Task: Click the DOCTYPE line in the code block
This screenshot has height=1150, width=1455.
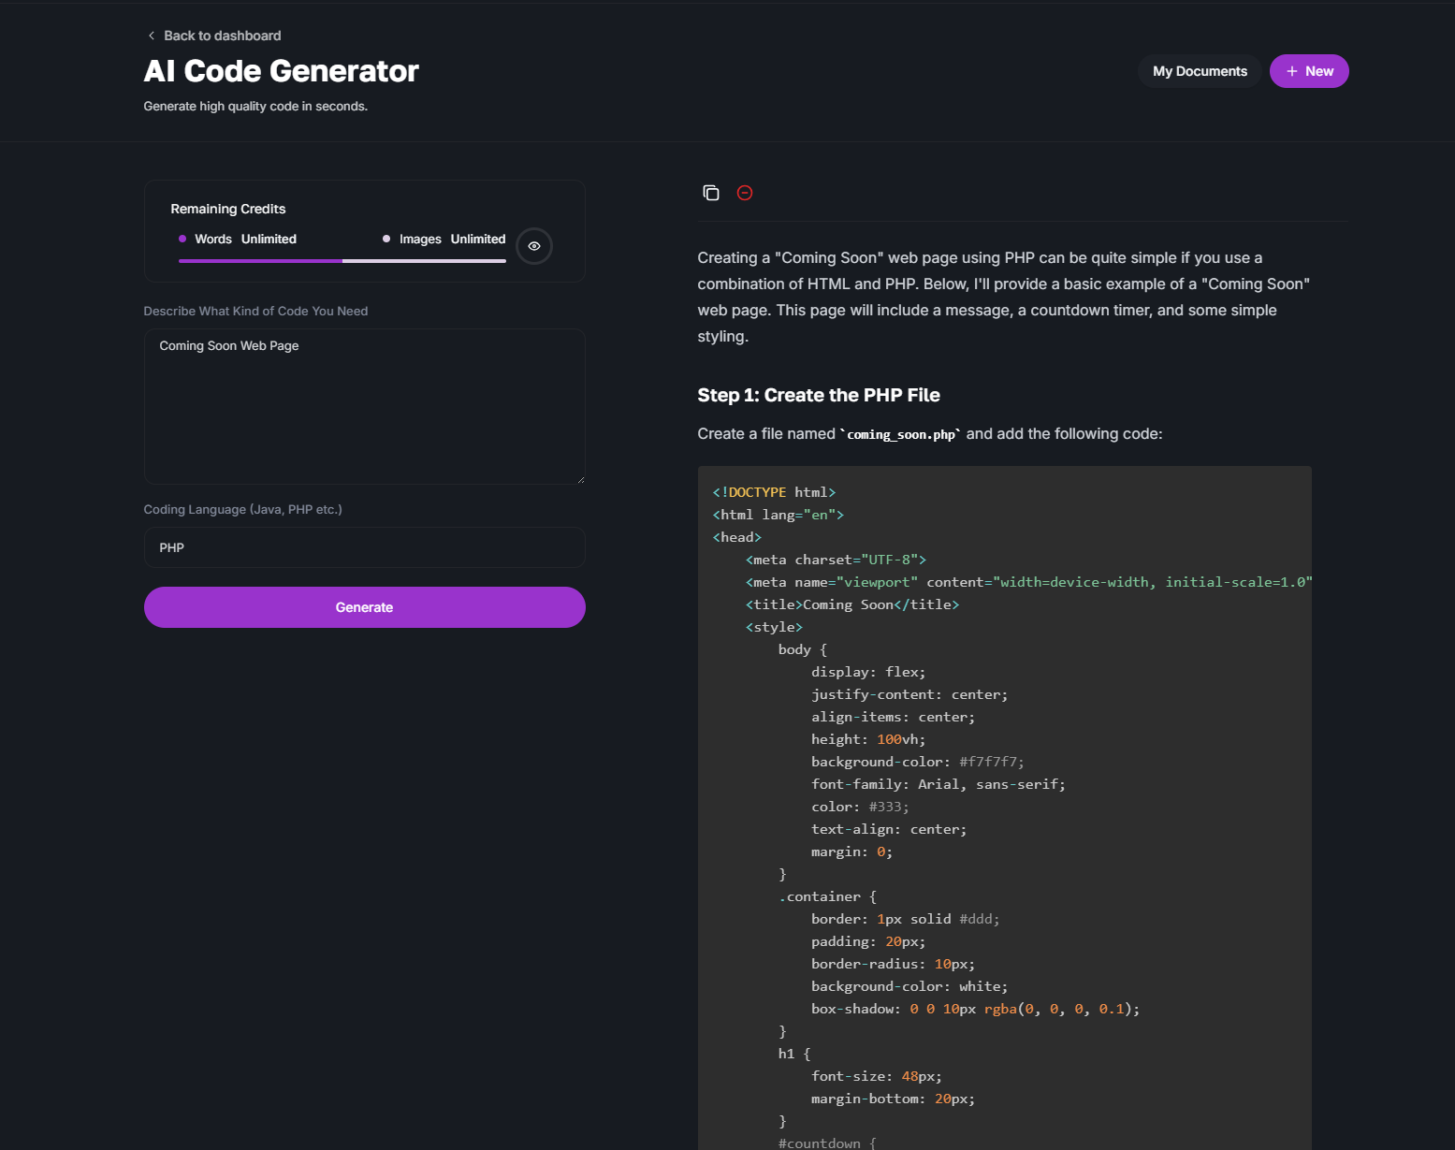Action: point(774,492)
